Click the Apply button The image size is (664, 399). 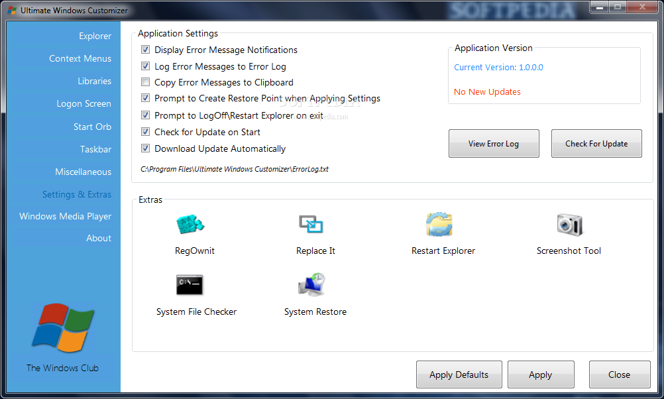[x=541, y=374]
